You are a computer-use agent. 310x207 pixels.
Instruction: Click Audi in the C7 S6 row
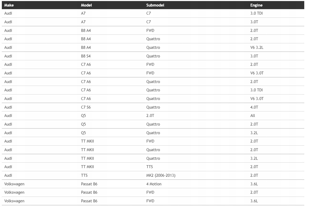click(x=8, y=107)
